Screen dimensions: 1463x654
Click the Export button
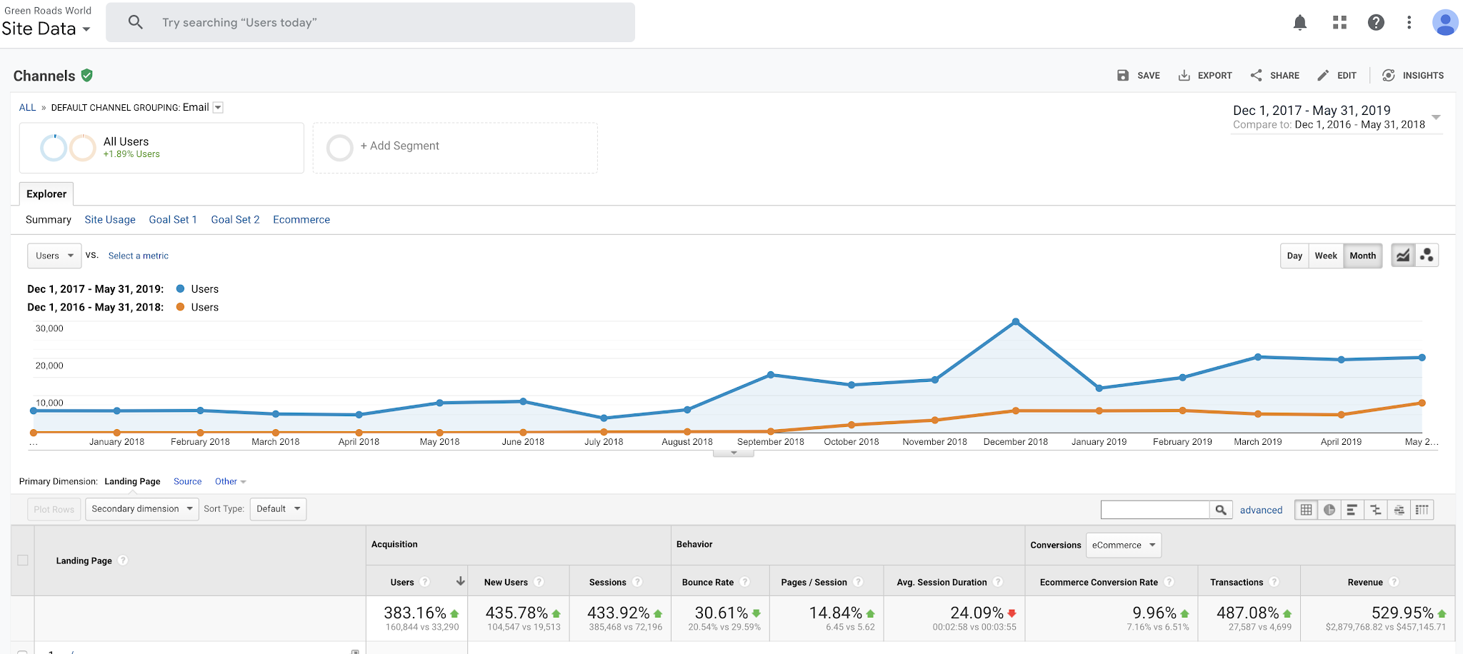coord(1205,76)
